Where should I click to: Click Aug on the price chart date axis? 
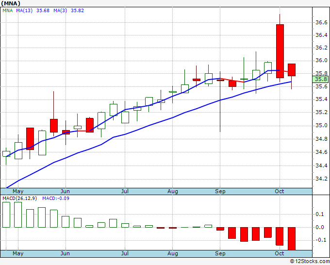[x=173, y=191]
